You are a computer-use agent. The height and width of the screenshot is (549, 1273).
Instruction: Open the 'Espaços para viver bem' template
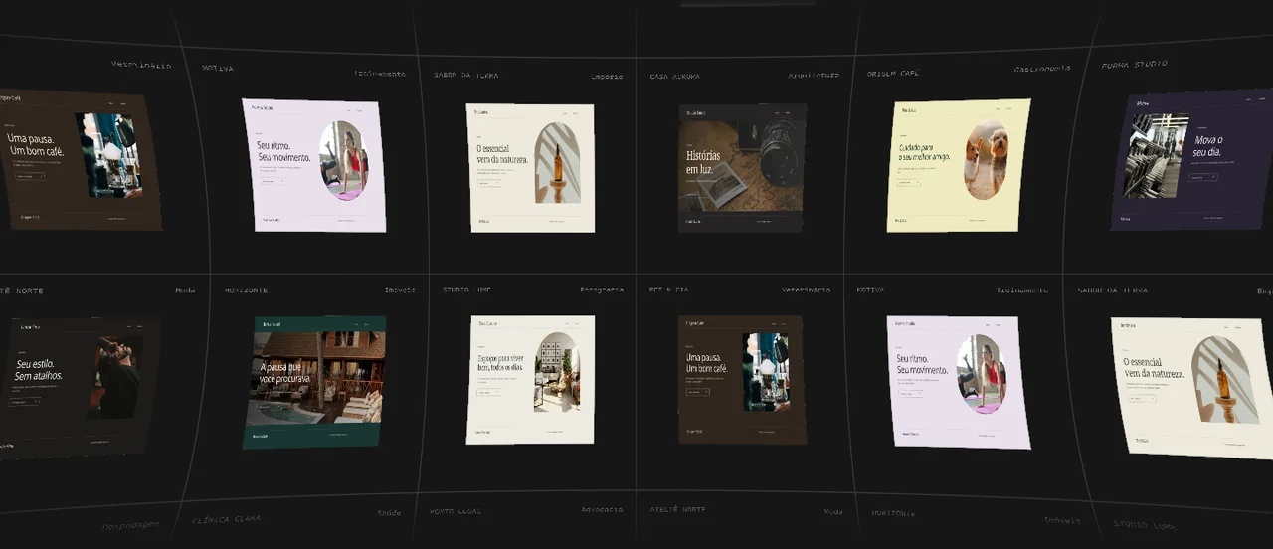tap(530, 380)
